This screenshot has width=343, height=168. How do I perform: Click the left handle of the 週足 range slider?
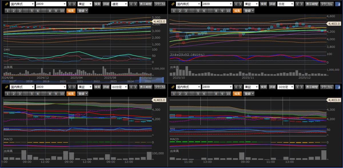click(x=140, y=80)
